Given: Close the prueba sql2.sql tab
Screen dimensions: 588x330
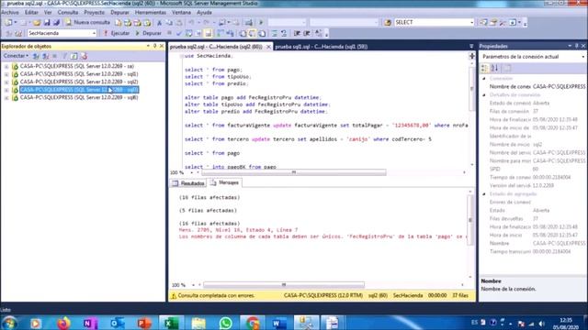Looking at the screenshot, I should pos(268,47).
